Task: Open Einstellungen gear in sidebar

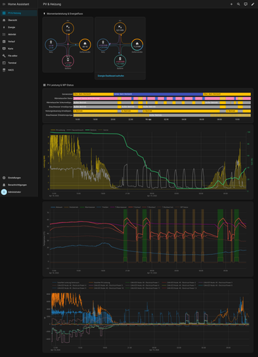Action: (19, 178)
